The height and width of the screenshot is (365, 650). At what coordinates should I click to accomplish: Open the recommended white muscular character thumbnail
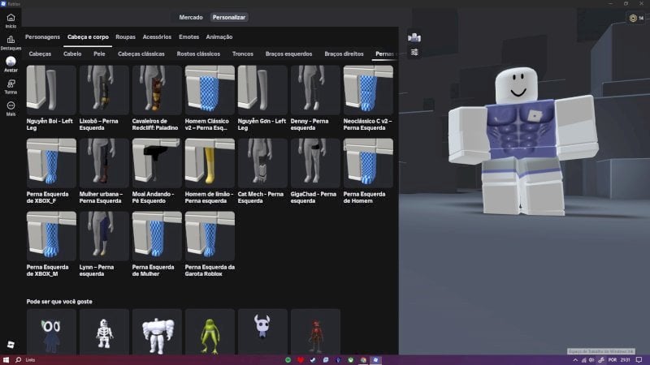coord(157,332)
